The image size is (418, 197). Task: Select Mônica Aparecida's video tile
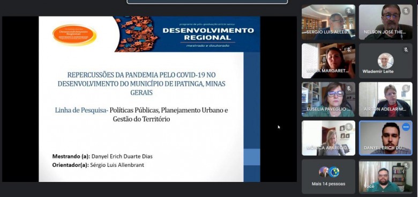click(329, 138)
